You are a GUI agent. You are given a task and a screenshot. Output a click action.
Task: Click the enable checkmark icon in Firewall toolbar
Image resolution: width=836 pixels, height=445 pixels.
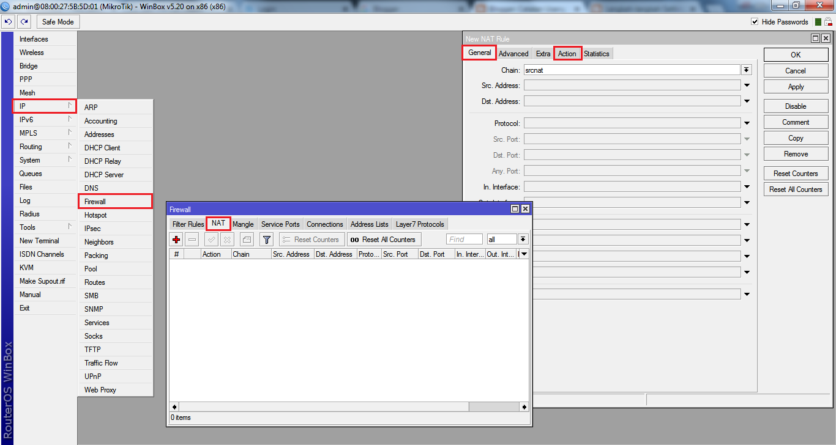(x=211, y=240)
